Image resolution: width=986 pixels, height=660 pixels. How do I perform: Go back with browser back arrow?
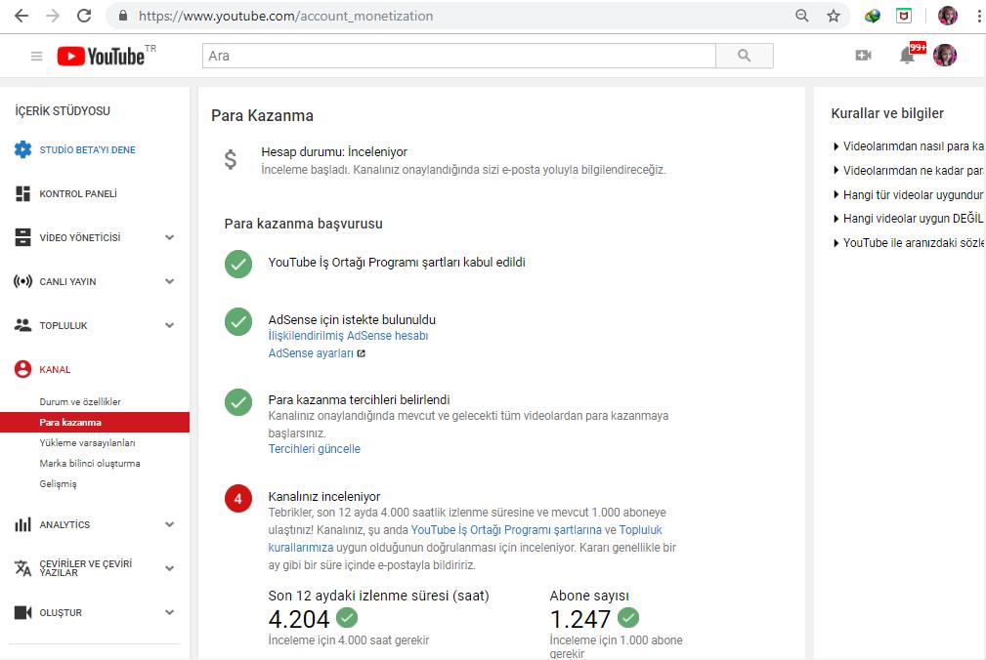coord(21,16)
